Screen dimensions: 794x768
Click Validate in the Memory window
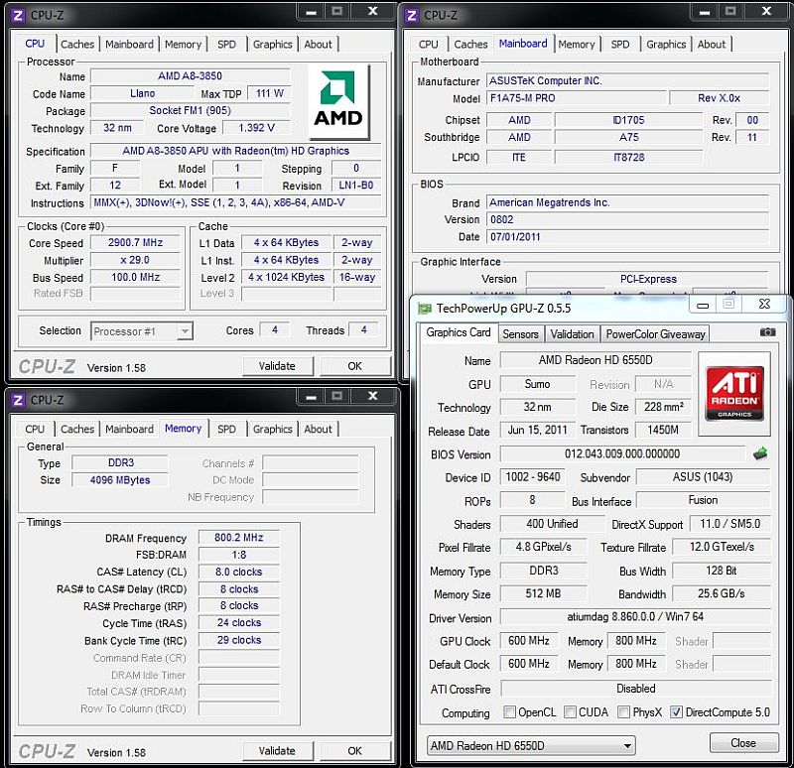pos(277,751)
